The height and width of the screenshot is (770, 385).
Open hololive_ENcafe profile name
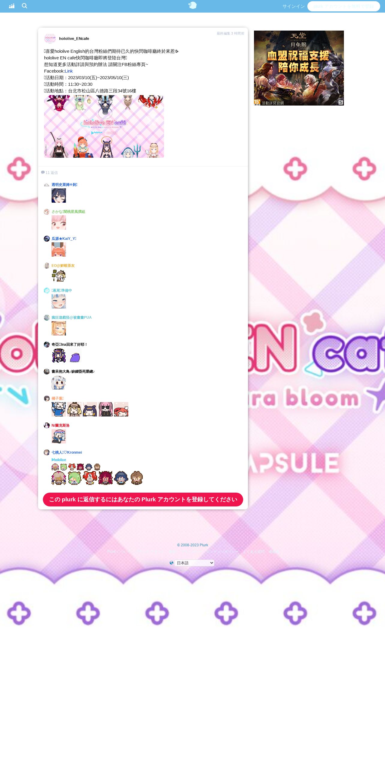74,38
